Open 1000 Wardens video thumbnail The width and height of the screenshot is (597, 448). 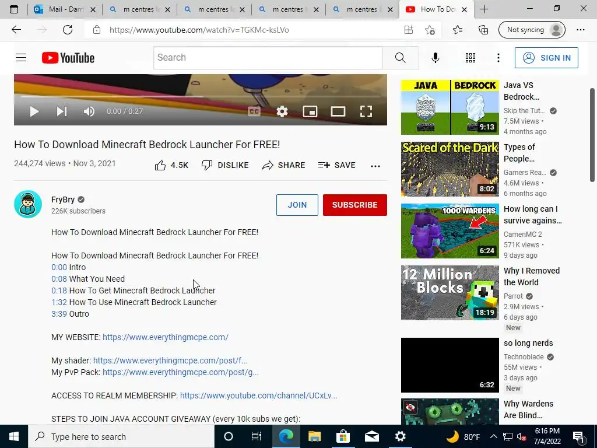[x=449, y=231]
